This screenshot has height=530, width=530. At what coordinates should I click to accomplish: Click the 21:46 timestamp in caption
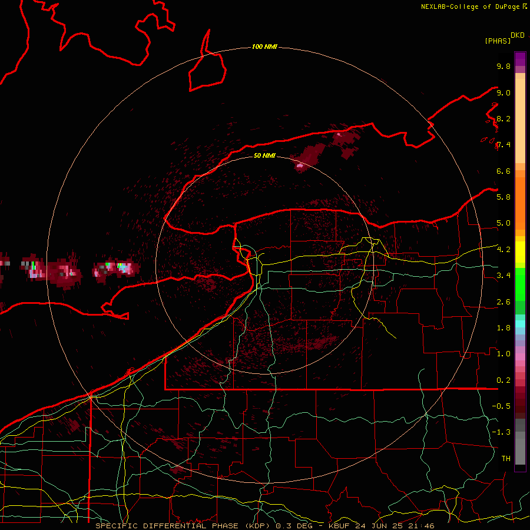coord(422,526)
